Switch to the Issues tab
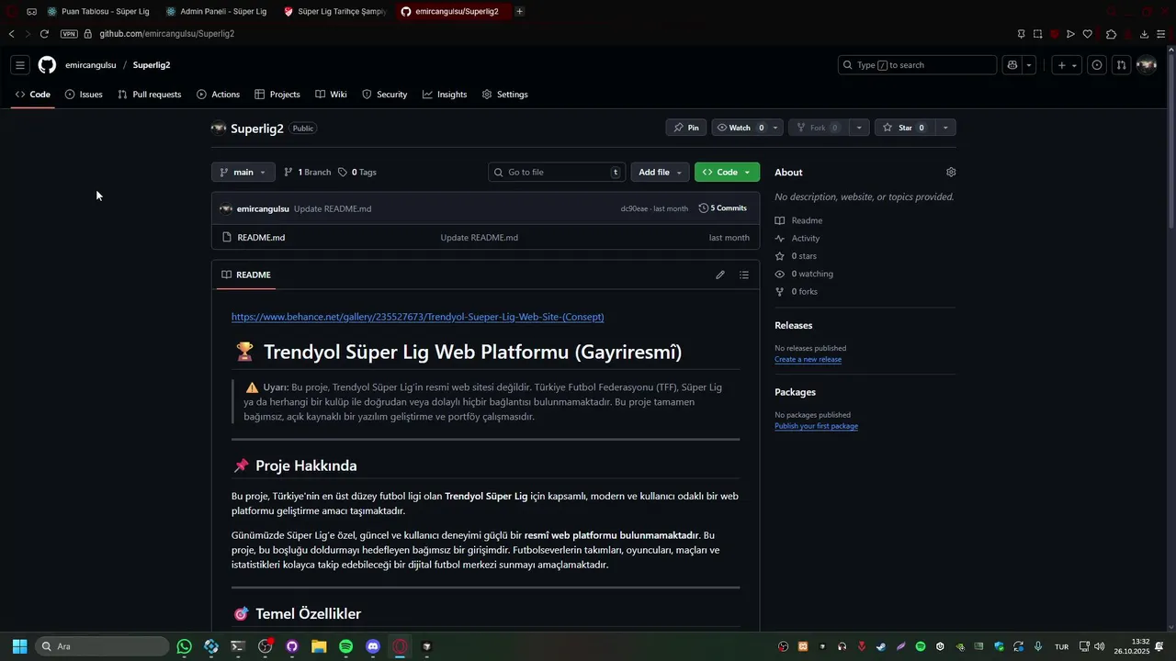Screen dimensions: 1176x661 [84, 95]
